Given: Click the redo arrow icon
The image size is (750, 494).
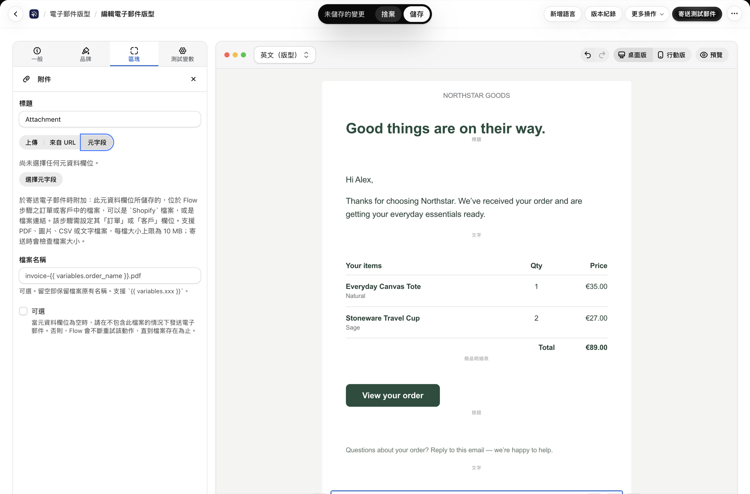Looking at the screenshot, I should click(x=602, y=55).
